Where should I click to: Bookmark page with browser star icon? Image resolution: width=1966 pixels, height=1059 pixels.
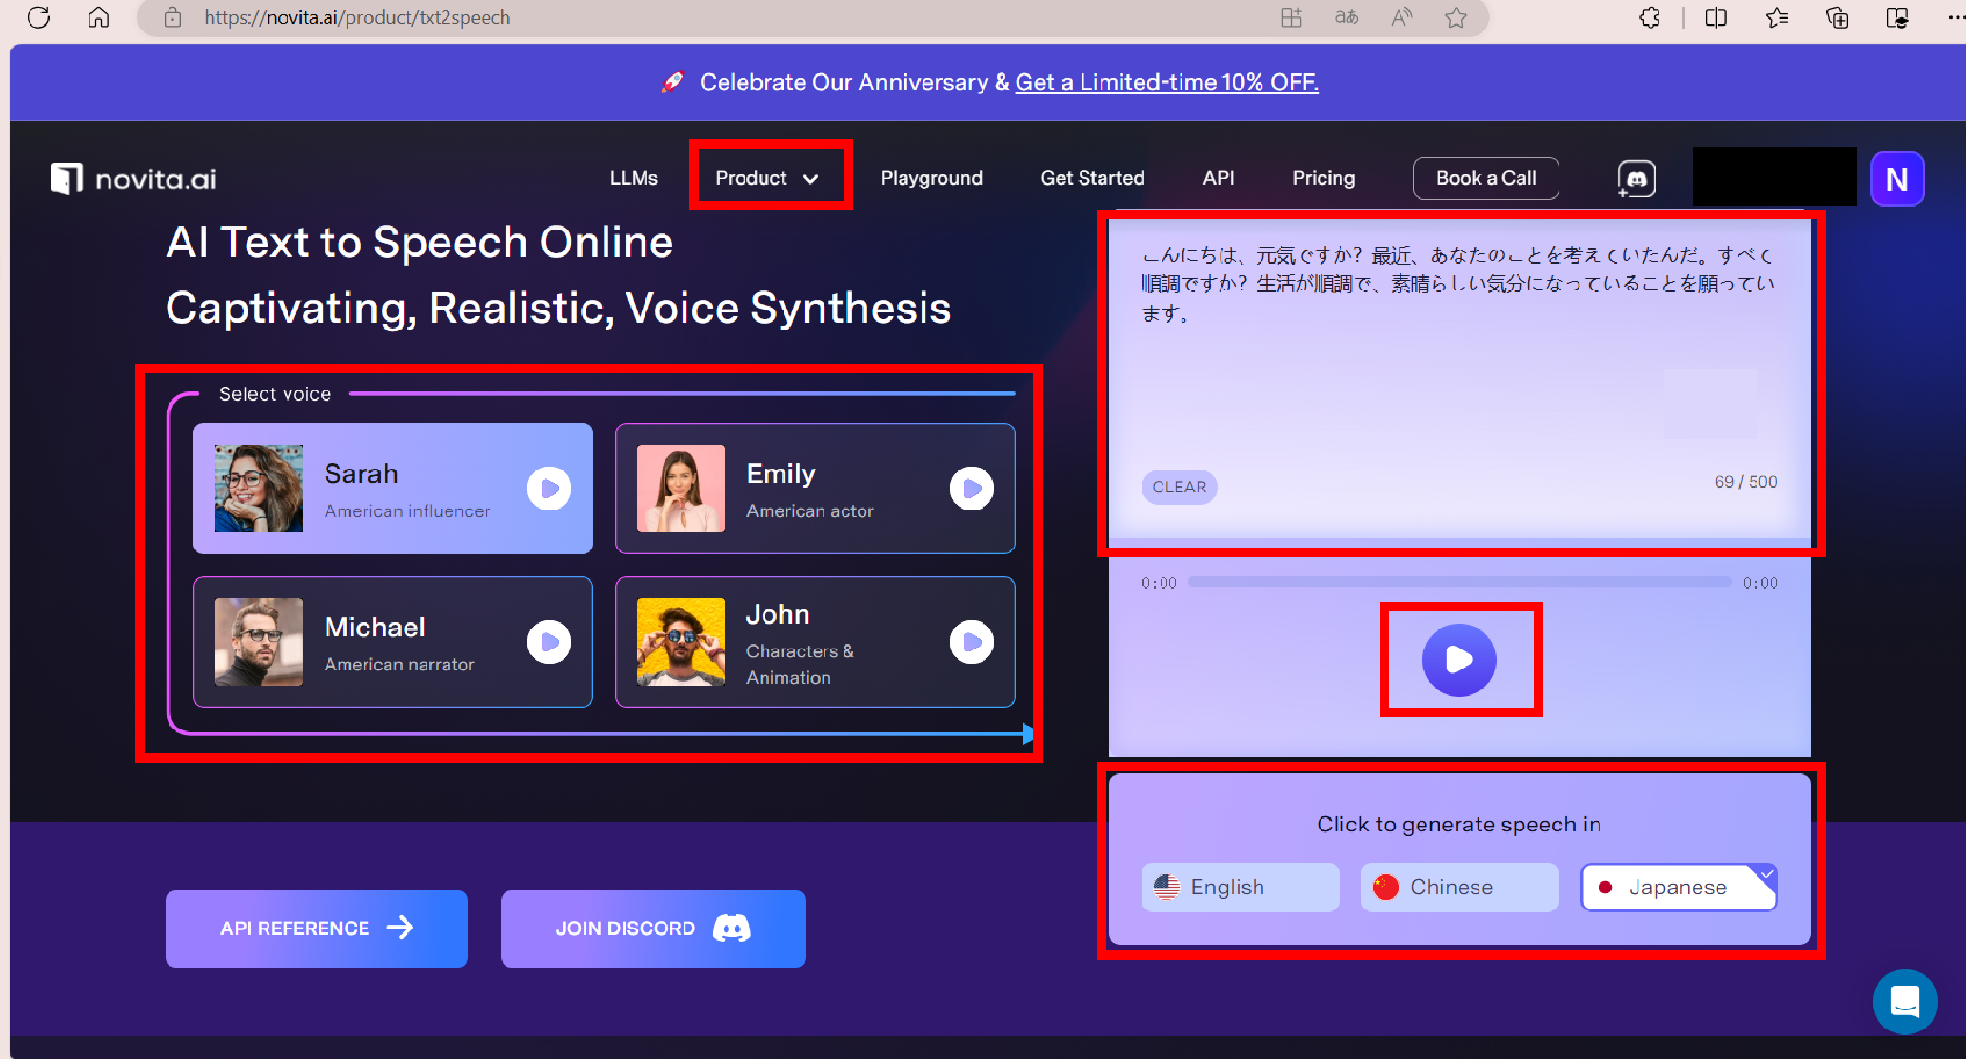(x=1456, y=17)
